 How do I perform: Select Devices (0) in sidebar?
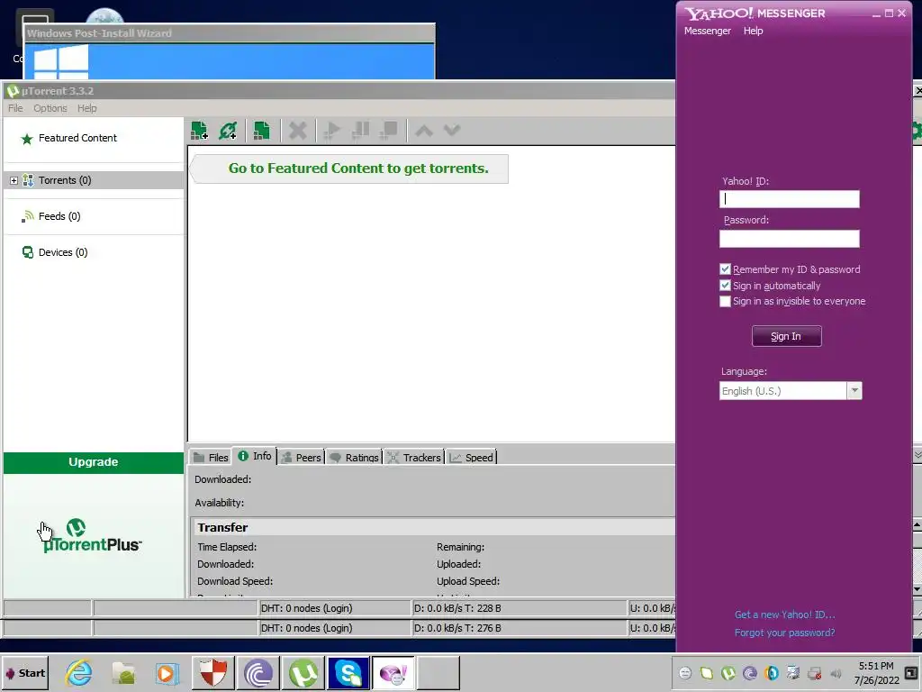[94, 252]
